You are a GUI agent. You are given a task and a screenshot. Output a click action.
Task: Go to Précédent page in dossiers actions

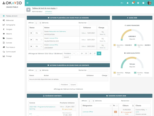pos(67,54)
